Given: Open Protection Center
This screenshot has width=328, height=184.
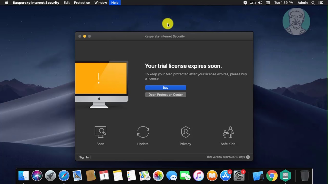Looking at the screenshot, I should point(166,95).
